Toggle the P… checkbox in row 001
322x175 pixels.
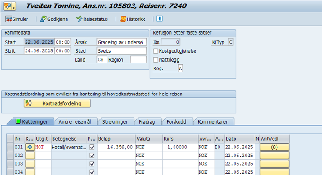(x=92, y=147)
